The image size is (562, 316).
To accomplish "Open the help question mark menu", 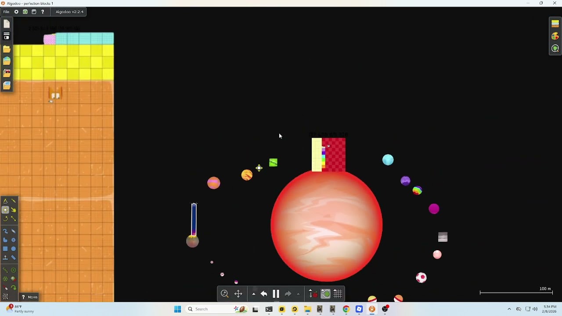I will (43, 12).
